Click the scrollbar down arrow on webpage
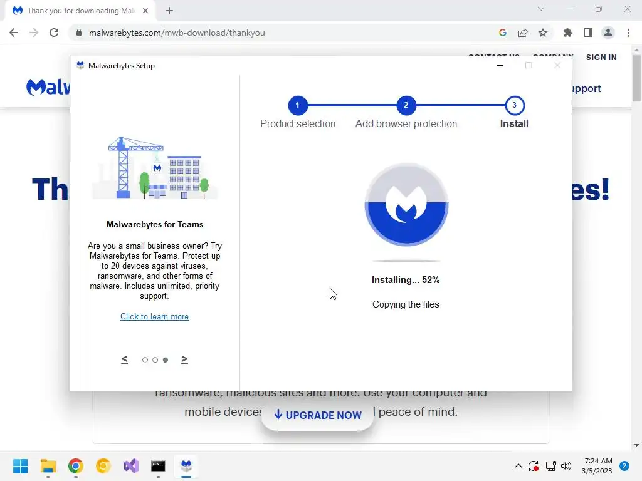The image size is (642, 481). pos(636,445)
